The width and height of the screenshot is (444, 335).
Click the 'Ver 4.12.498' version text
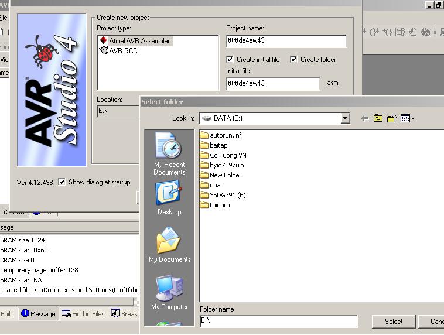coord(35,182)
